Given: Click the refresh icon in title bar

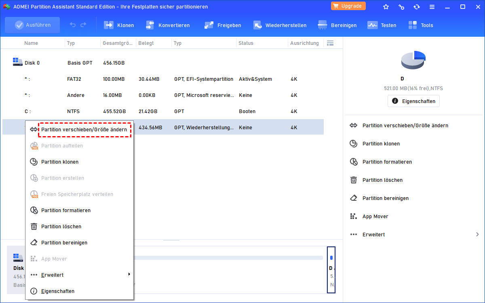Looking at the screenshot, I should pyautogui.click(x=417, y=6).
